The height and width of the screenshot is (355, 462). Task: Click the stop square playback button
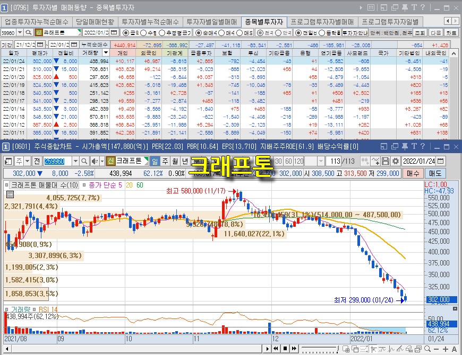[285, 349]
